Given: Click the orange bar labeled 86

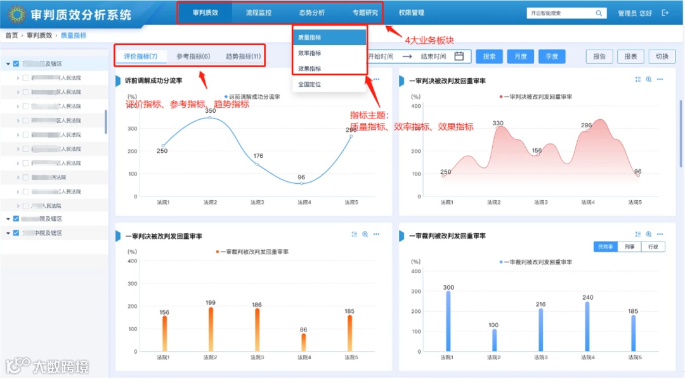Looking at the screenshot, I should point(304,342).
